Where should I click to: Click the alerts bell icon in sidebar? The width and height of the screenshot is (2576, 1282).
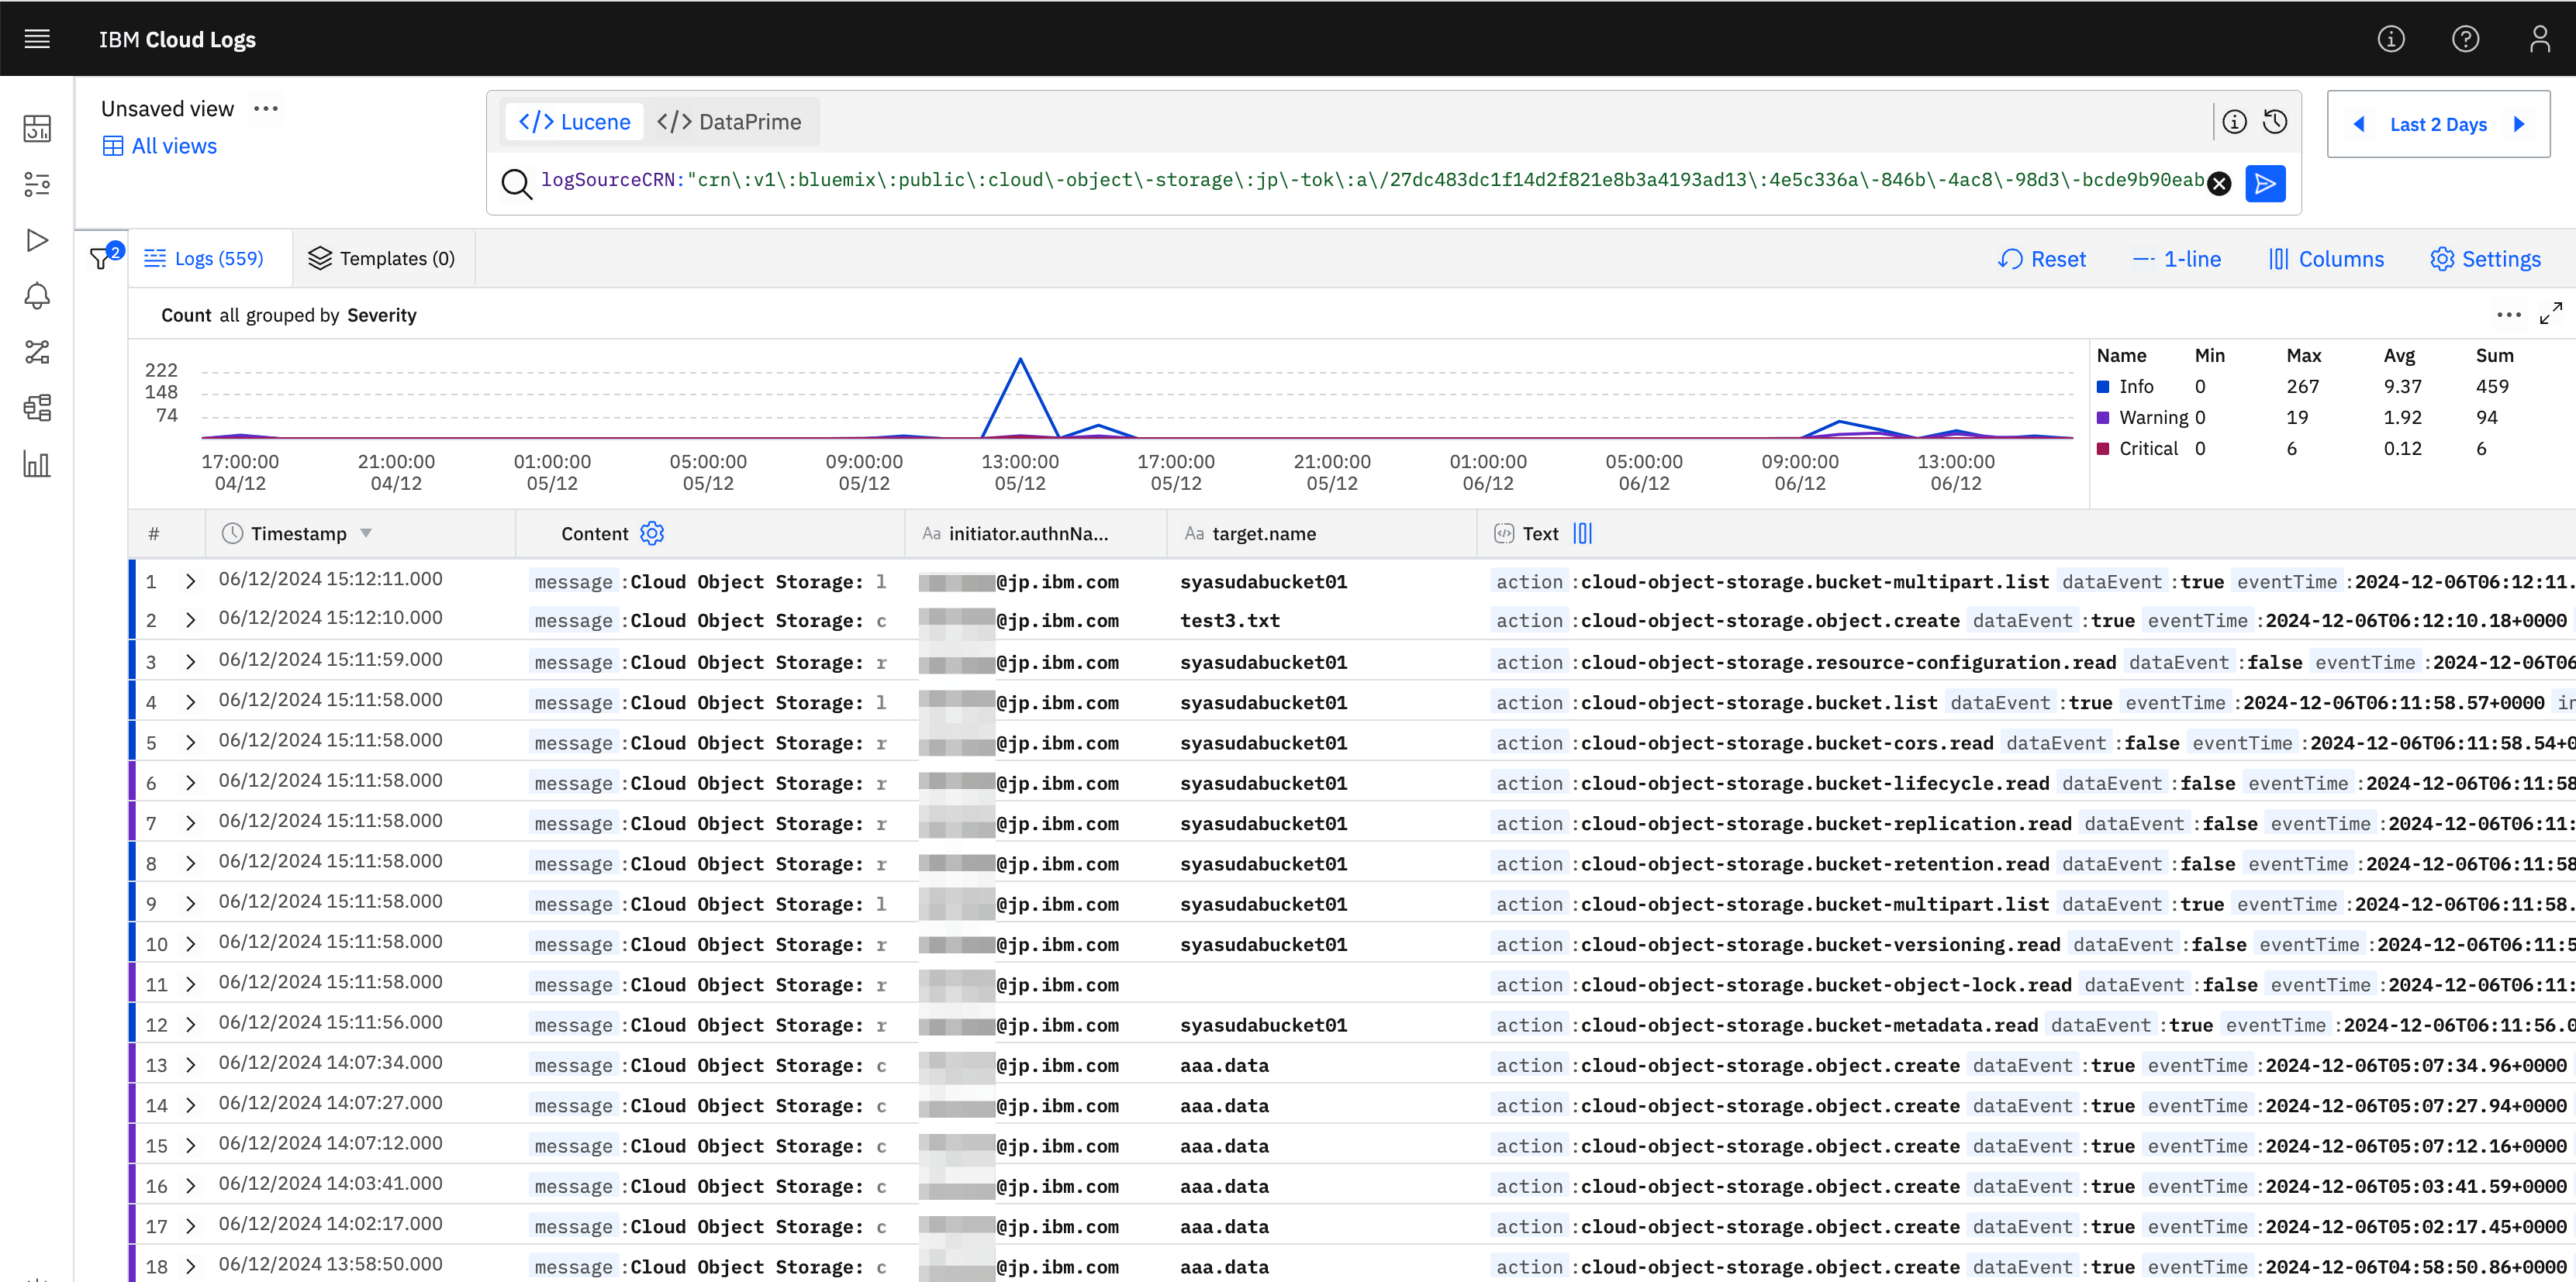coord(37,296)
